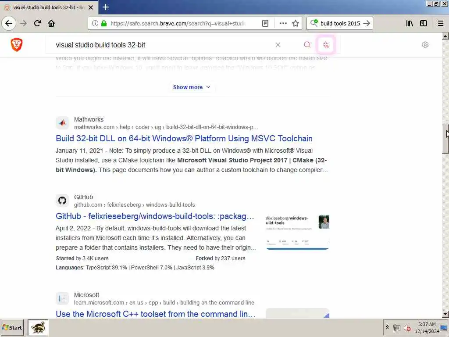The height and width of the screenshot is (337, 449).
Task: Click the github.com felixrieseberg breadcrumb
Action: pyautogui.click(x=135, y=204)
